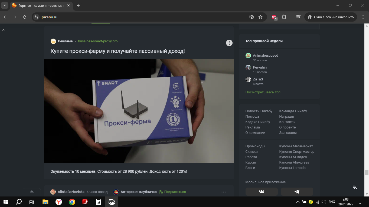Subscribe to Авторская клубничка community

[x=172, y=192]
